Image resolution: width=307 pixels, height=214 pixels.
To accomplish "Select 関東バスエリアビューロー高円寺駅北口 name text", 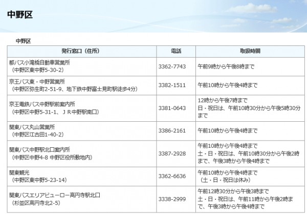I will pos(55,195).
